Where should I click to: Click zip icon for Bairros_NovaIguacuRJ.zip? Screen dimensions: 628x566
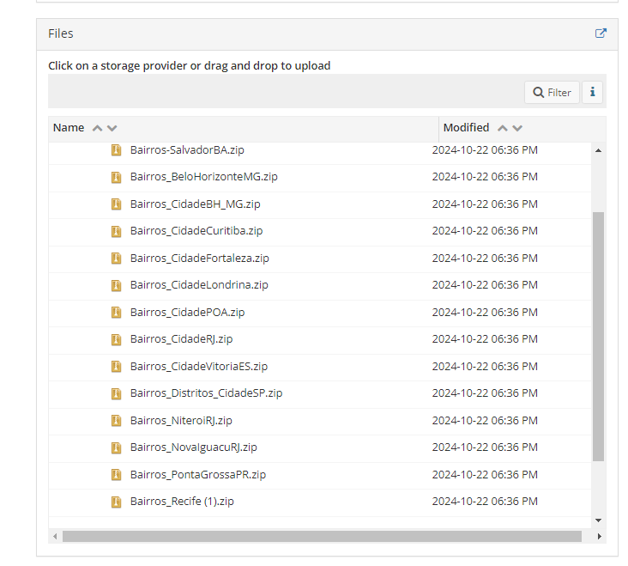(x=116, y=447)
